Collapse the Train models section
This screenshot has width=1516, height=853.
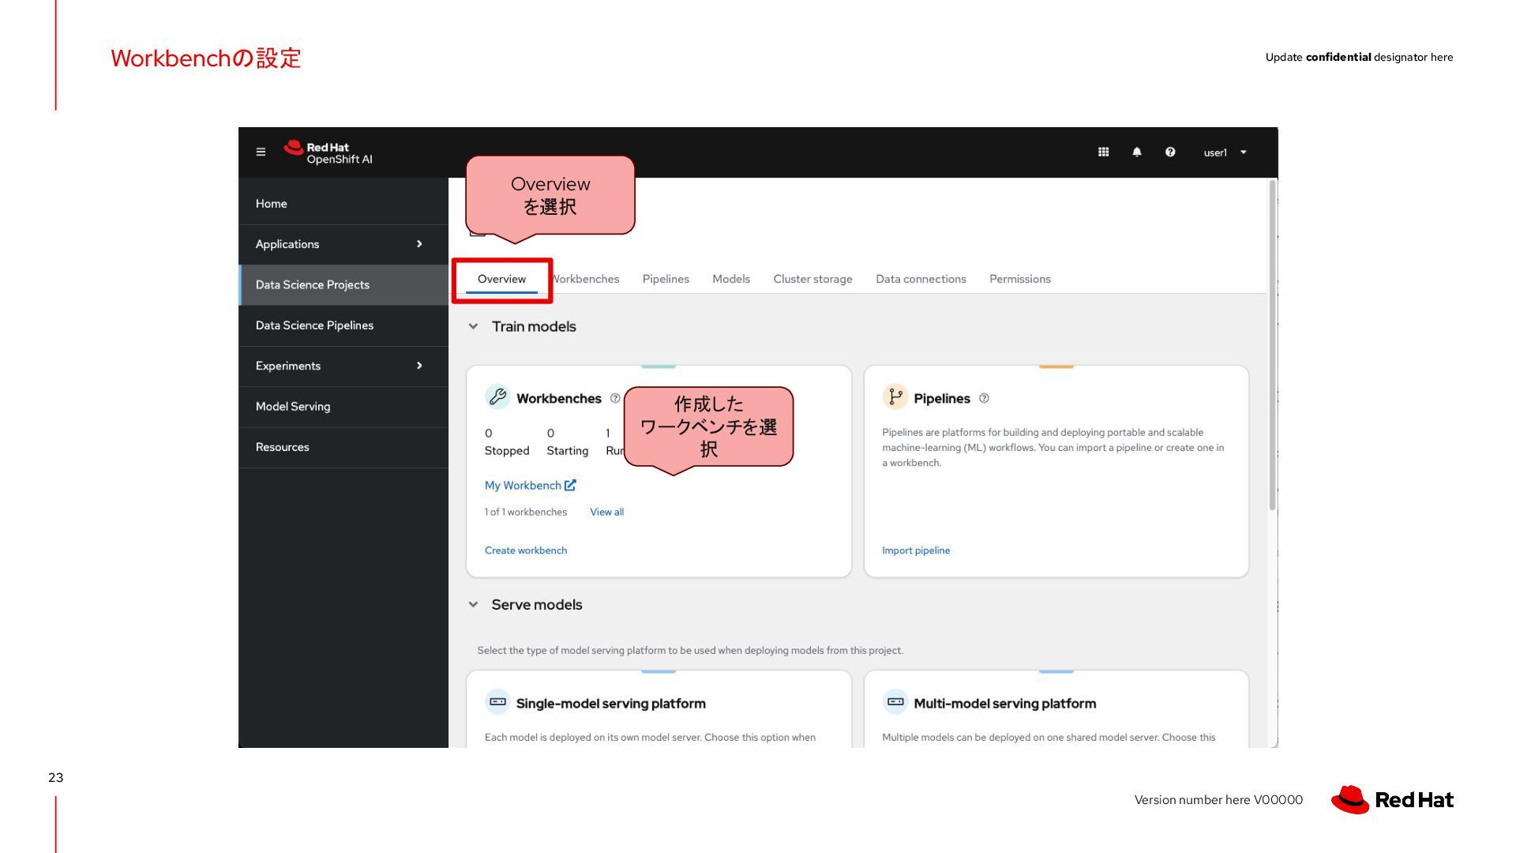[x=473, y=326]
